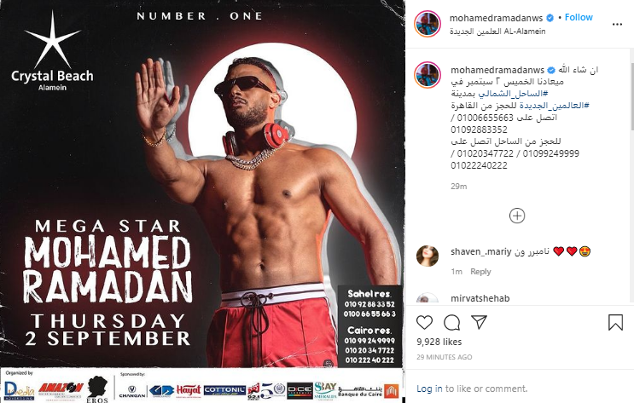
Task: Click the mohamedramadanws username in header
Action: pyautogui.click(x=496, y=18)
